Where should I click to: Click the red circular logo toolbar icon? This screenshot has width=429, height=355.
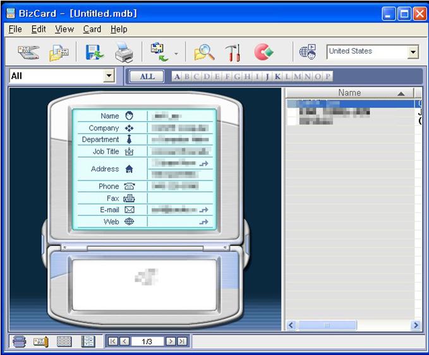tap(263, 52)
